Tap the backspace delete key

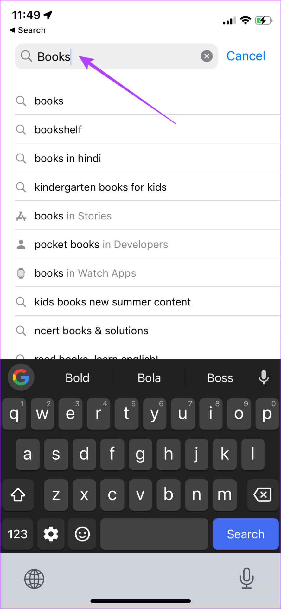[263, 494]
